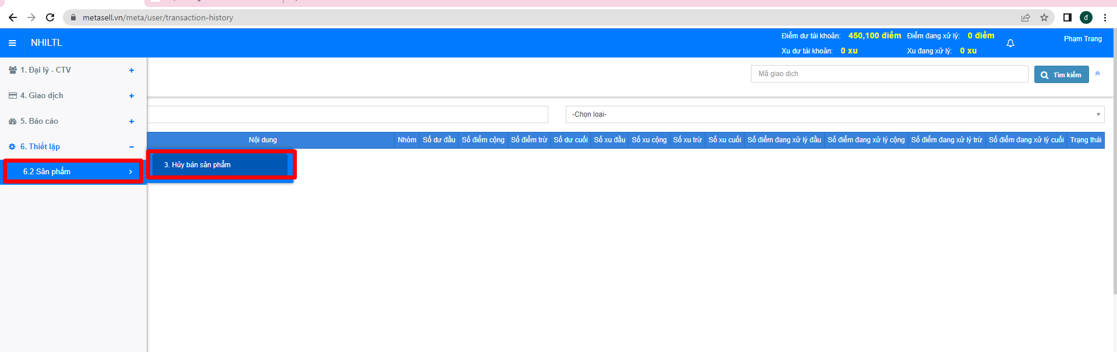This screenshot has height=352, width=1117.
Task: Click the Mã giao dịch input field
Action: pyautogui.click(x=889, y=74)
